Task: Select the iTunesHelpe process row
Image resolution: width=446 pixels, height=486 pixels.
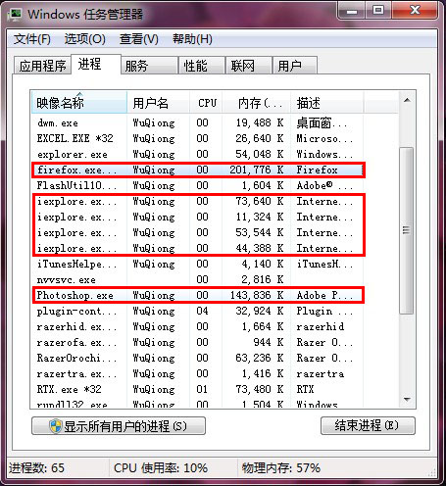Action: (x=198, y=264)
